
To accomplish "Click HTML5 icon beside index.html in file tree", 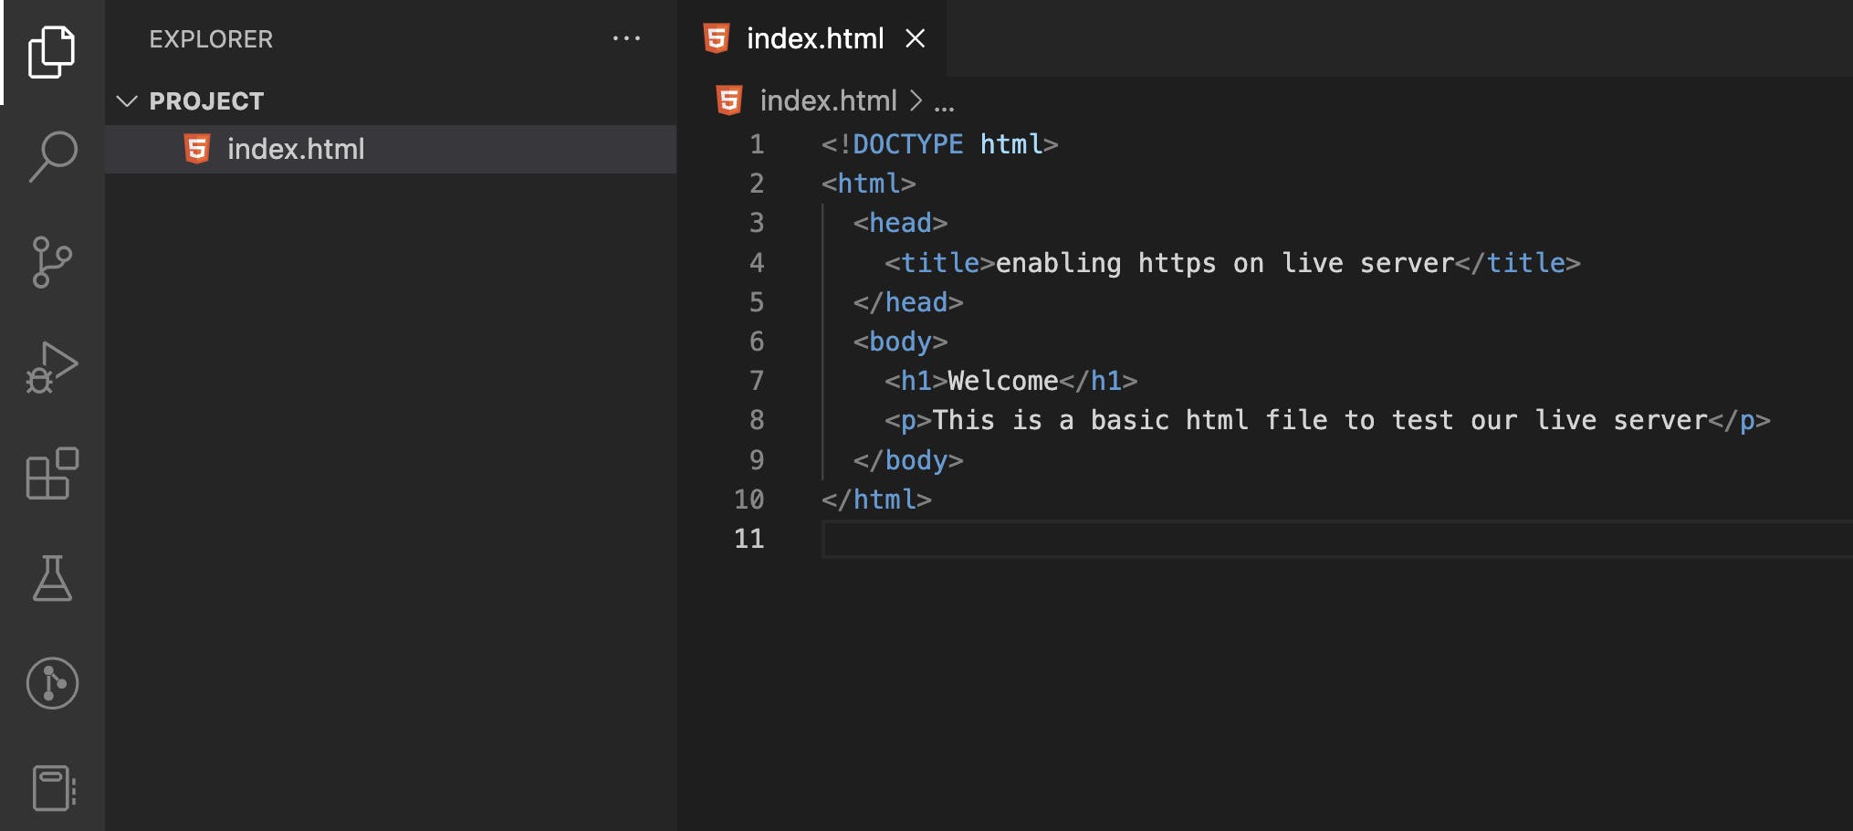I will (x=197, y=148).
